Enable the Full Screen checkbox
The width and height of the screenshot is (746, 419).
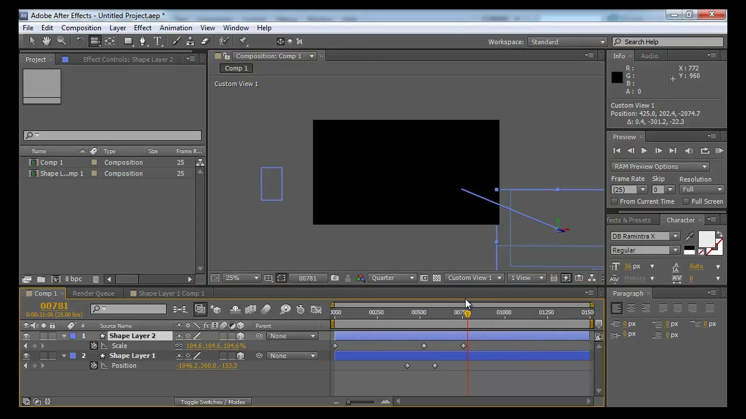tap(685, 201)
